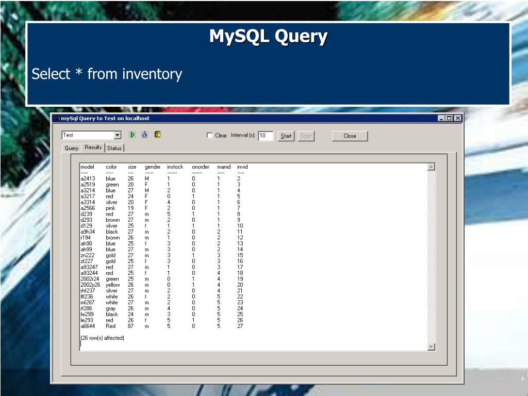The width and height of the screenshot is (528, 396).
Task: Click the model value "a3217"
Action: point(88,196)
